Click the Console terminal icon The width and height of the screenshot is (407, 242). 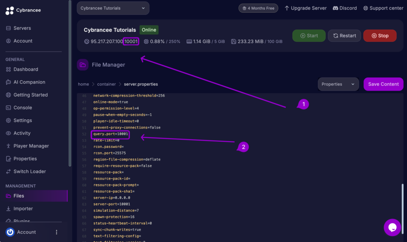click(x=8, y=108)
